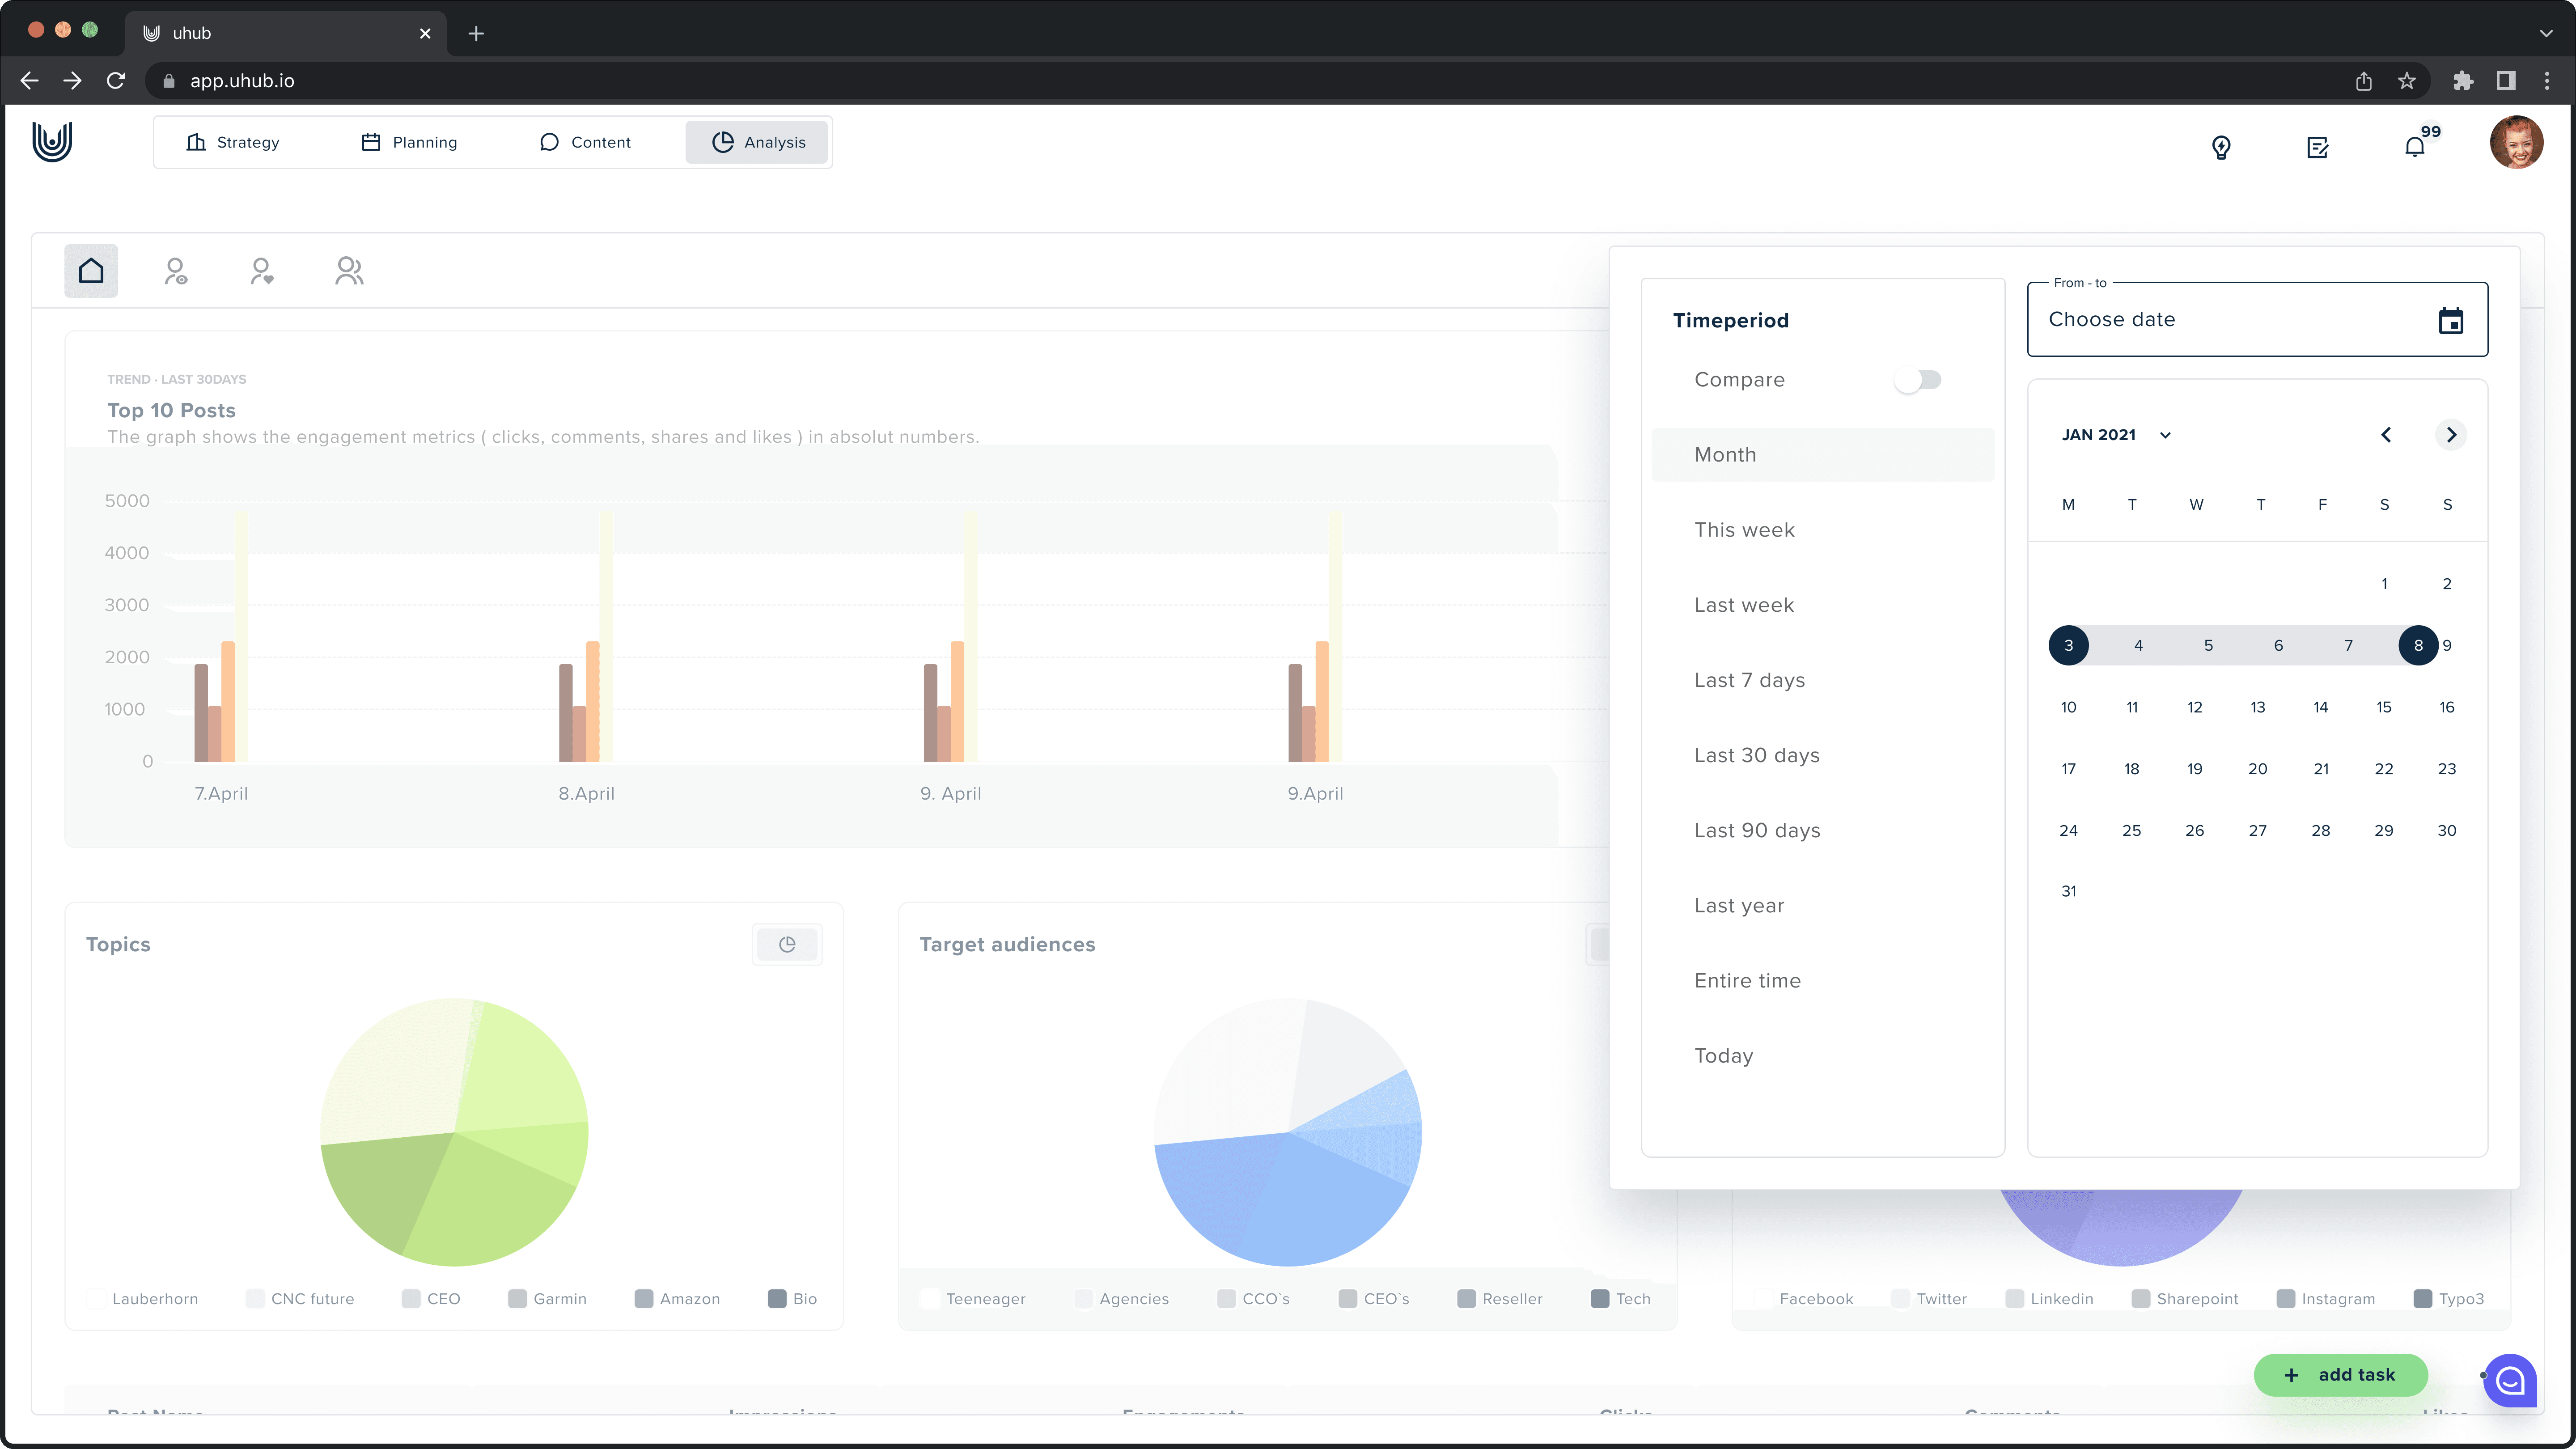Go to previous month in calendar
Viewport: 2576px width, 1449px height.
click(x=2386, y=435)
